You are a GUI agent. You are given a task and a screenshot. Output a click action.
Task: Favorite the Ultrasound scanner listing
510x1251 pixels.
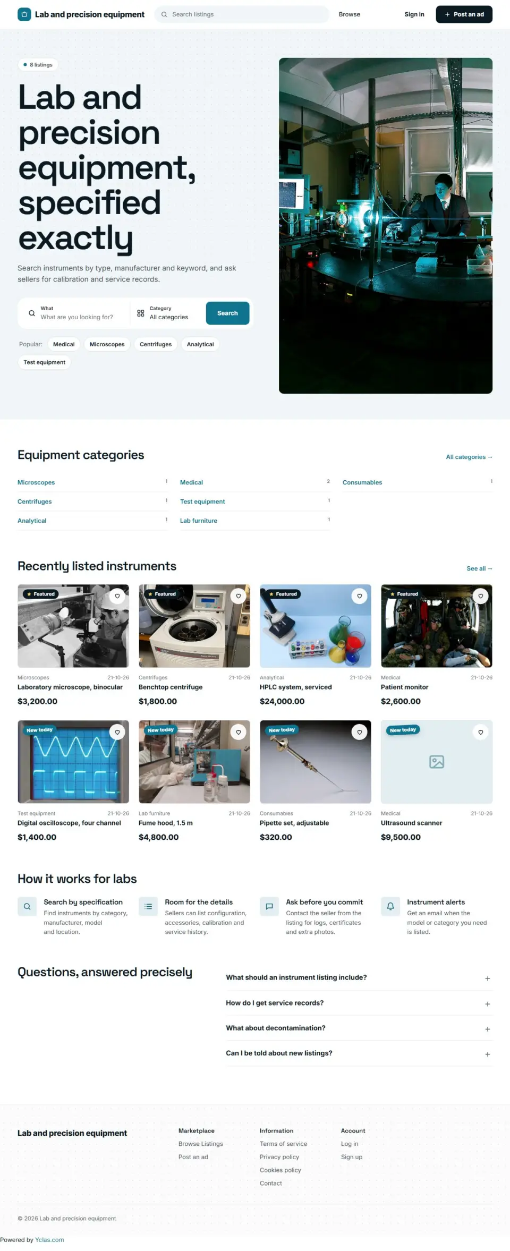[x=481, y=732]
